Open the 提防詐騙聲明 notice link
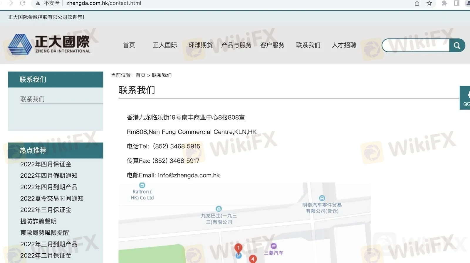 38,221
